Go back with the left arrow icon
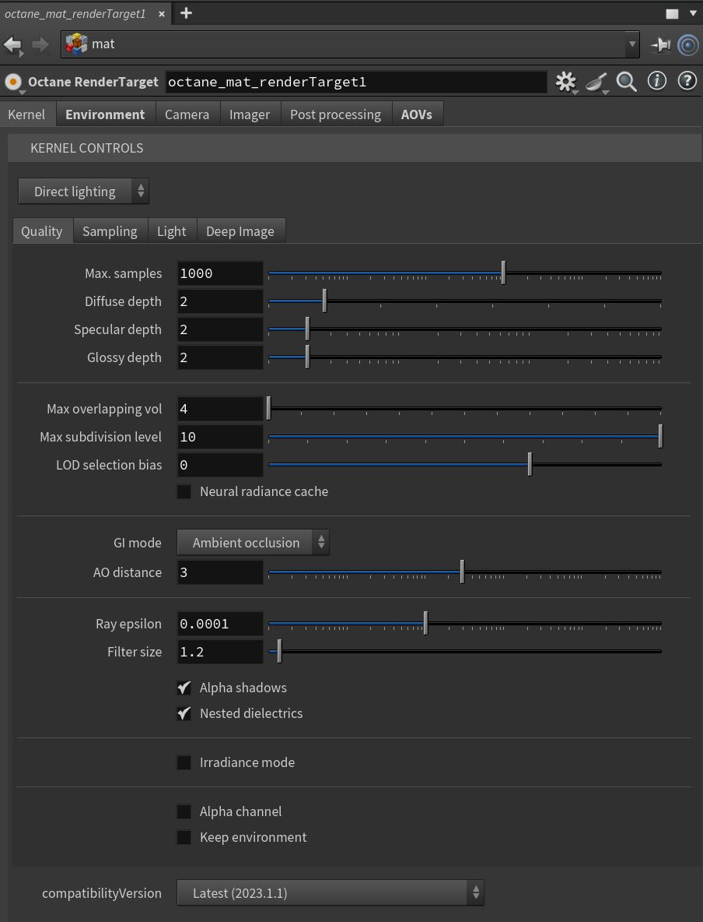 tap(13, 44)
